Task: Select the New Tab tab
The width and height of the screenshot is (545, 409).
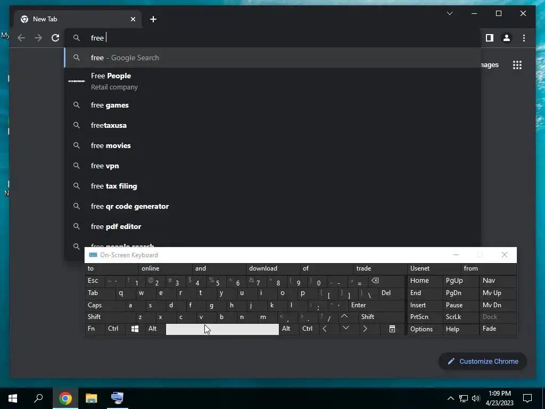Action: (x=78, y=19)
